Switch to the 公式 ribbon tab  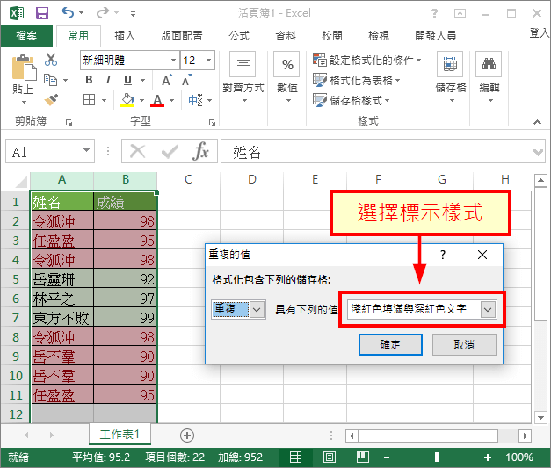[239, 36]
